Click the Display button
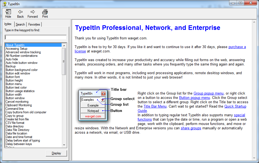 [x=56, y=153]
